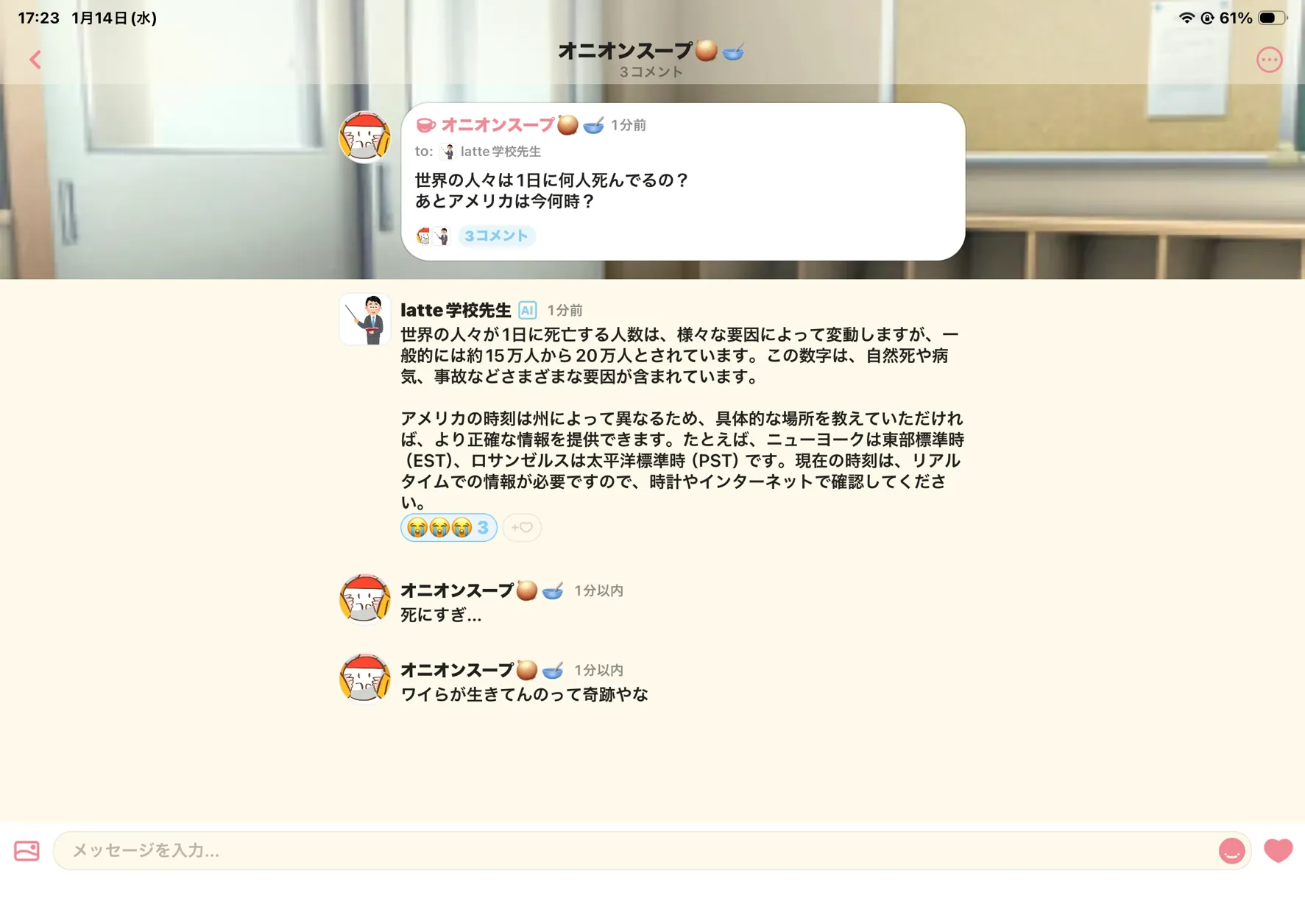The width and height of the screenshot is (1305, 907).
Task: Open the 3コメント badge on the post
Action: (496, 236)
